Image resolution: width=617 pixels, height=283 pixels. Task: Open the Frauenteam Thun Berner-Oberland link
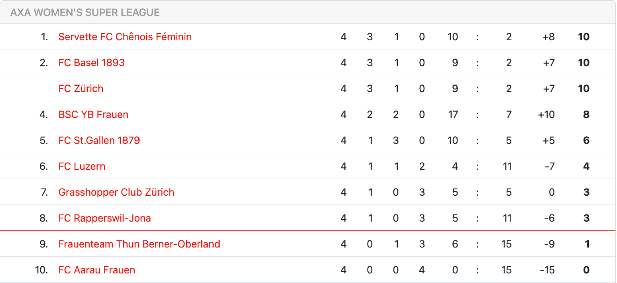point(139,244)
